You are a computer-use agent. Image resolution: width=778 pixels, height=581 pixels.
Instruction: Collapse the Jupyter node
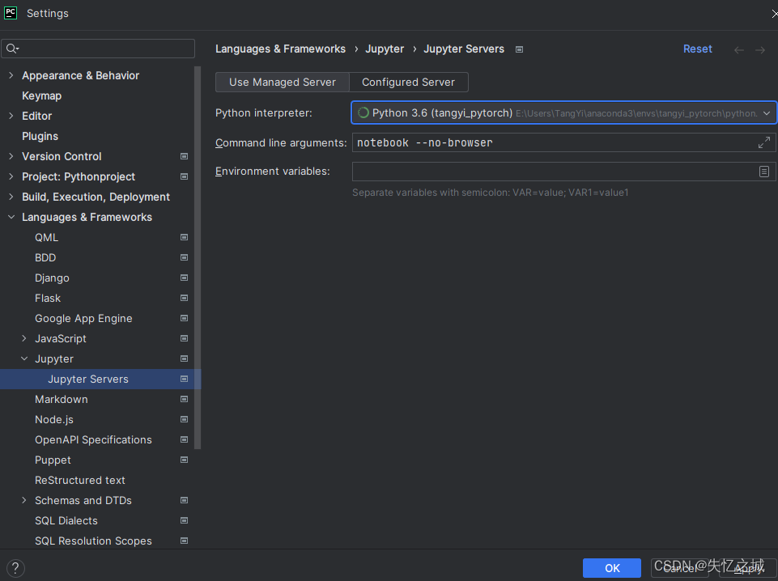(x=24, y=359)
